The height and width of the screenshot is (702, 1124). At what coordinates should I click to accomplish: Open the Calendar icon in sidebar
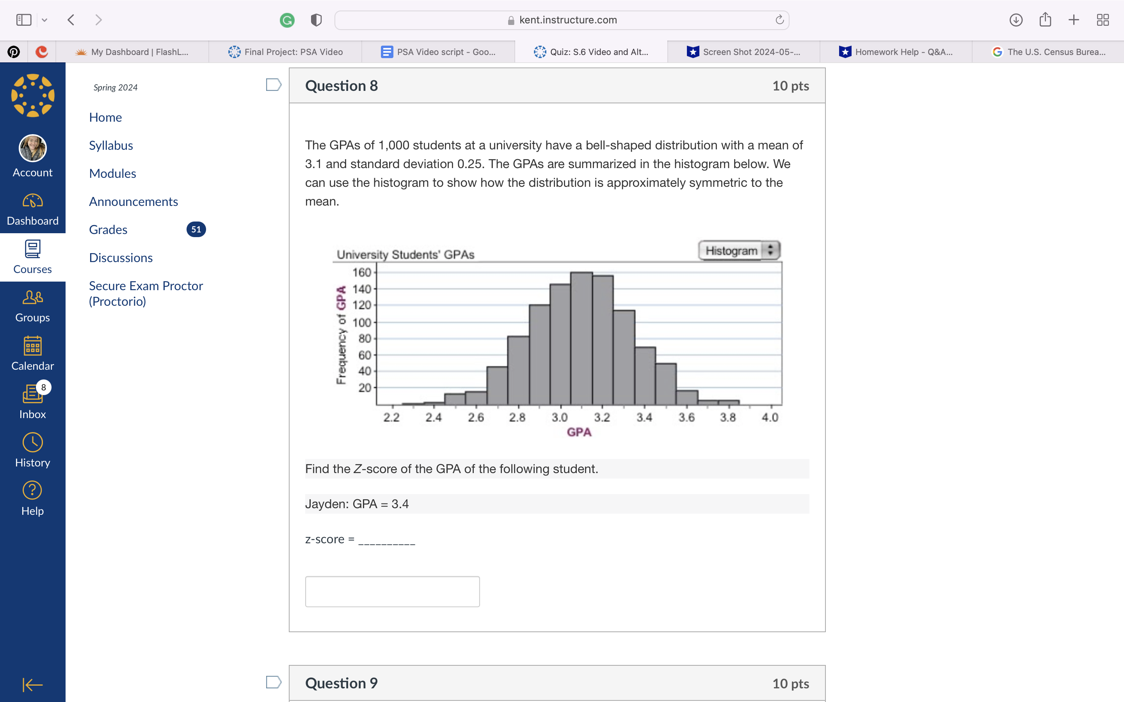coord(32,346)
